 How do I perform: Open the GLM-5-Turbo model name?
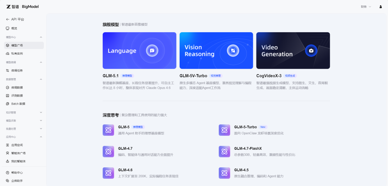pos(245,127)
